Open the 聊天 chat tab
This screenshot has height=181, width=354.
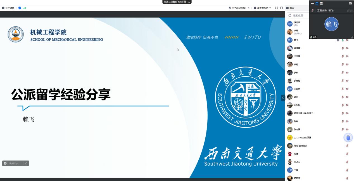290,8
